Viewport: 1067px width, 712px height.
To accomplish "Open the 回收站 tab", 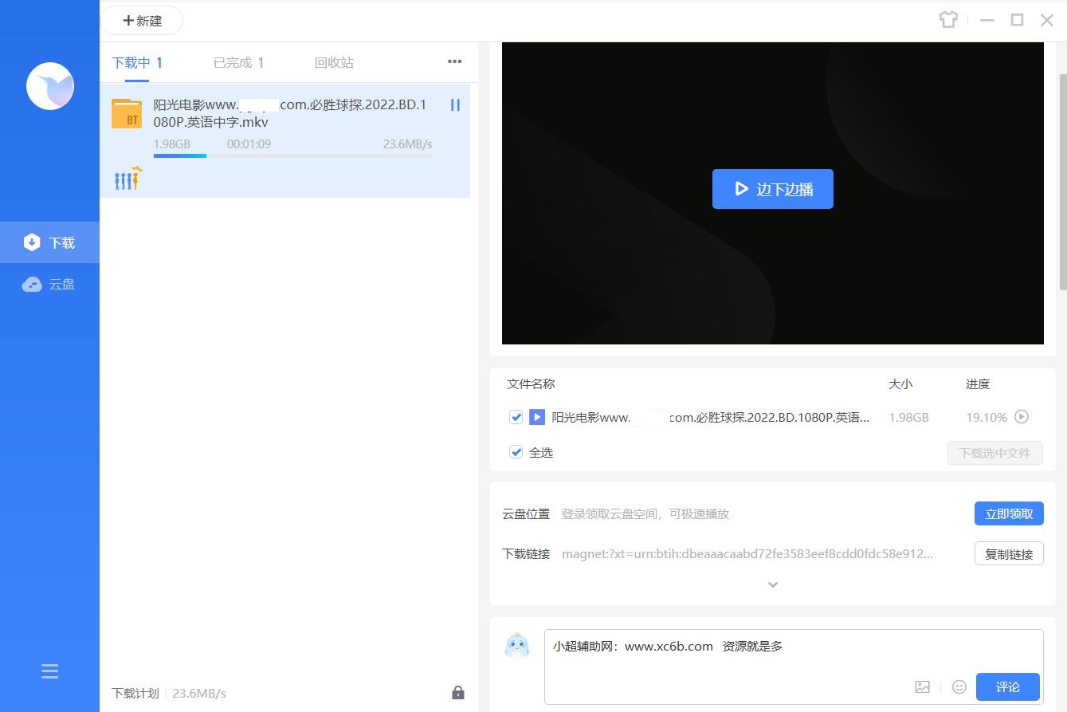I will [334, 61].
